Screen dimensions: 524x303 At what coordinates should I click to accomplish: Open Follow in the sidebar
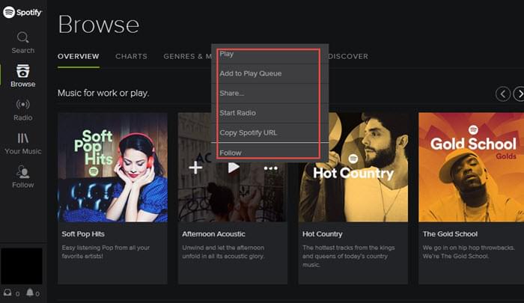pos(22,177)
